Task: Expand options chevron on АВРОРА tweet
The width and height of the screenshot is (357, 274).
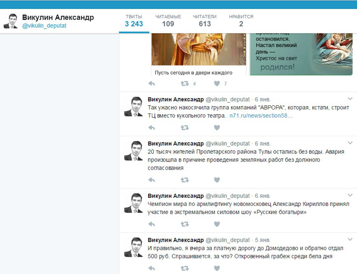Action: [x=350, y=99]
